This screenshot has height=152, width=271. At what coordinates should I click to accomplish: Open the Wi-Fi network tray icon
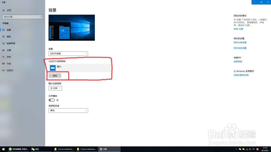(247, 149)
